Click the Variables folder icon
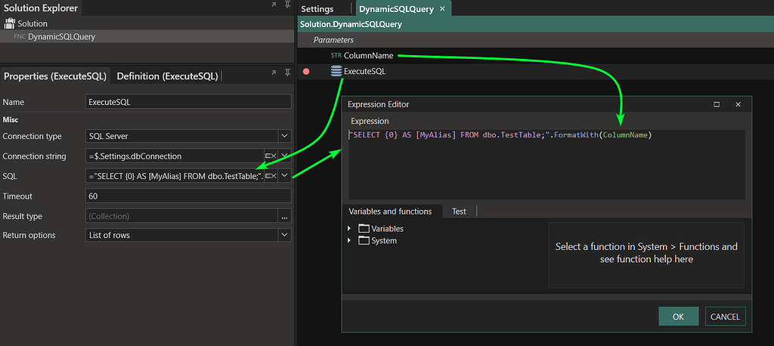 364,229
